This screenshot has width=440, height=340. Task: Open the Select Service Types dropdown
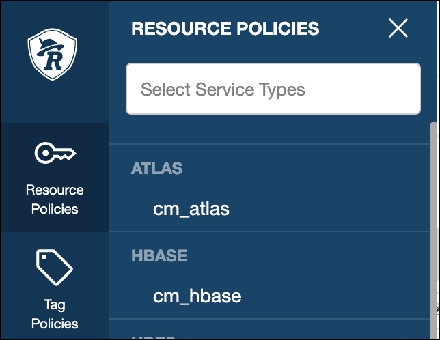click(273, 89)
